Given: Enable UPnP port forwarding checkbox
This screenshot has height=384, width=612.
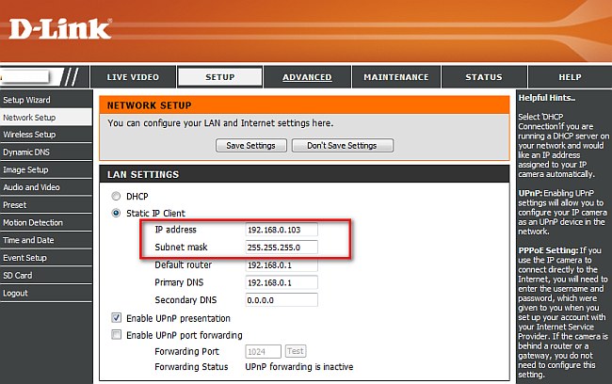Looking at the screenshot, I should click(x=117, y=335).
